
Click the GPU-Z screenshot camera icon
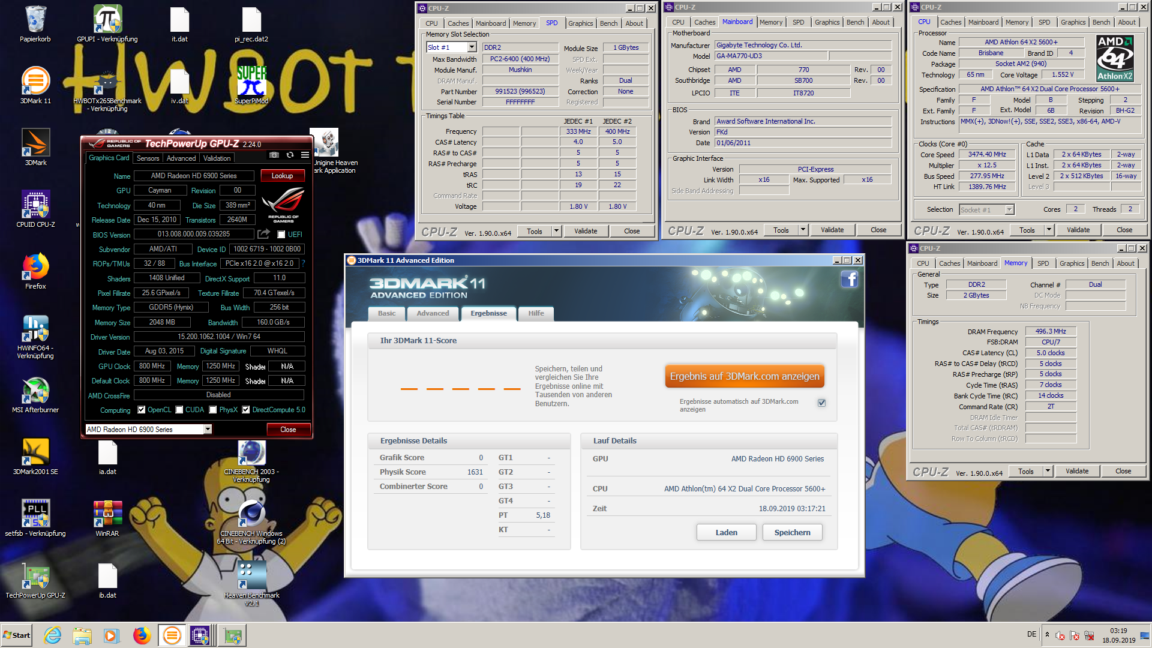click(274, 155)
